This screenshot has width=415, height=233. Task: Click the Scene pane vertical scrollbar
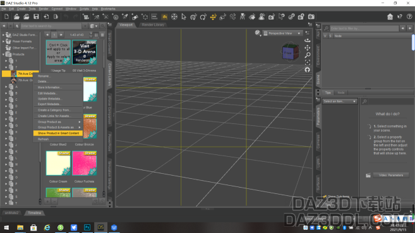413,42
